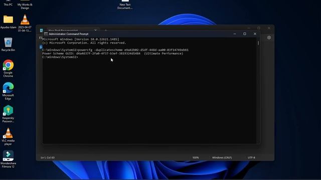Viewport: 321px width, 180px height.
Task: Open Wondershare Filmora 12 shortcut
Action: [8, 159]
